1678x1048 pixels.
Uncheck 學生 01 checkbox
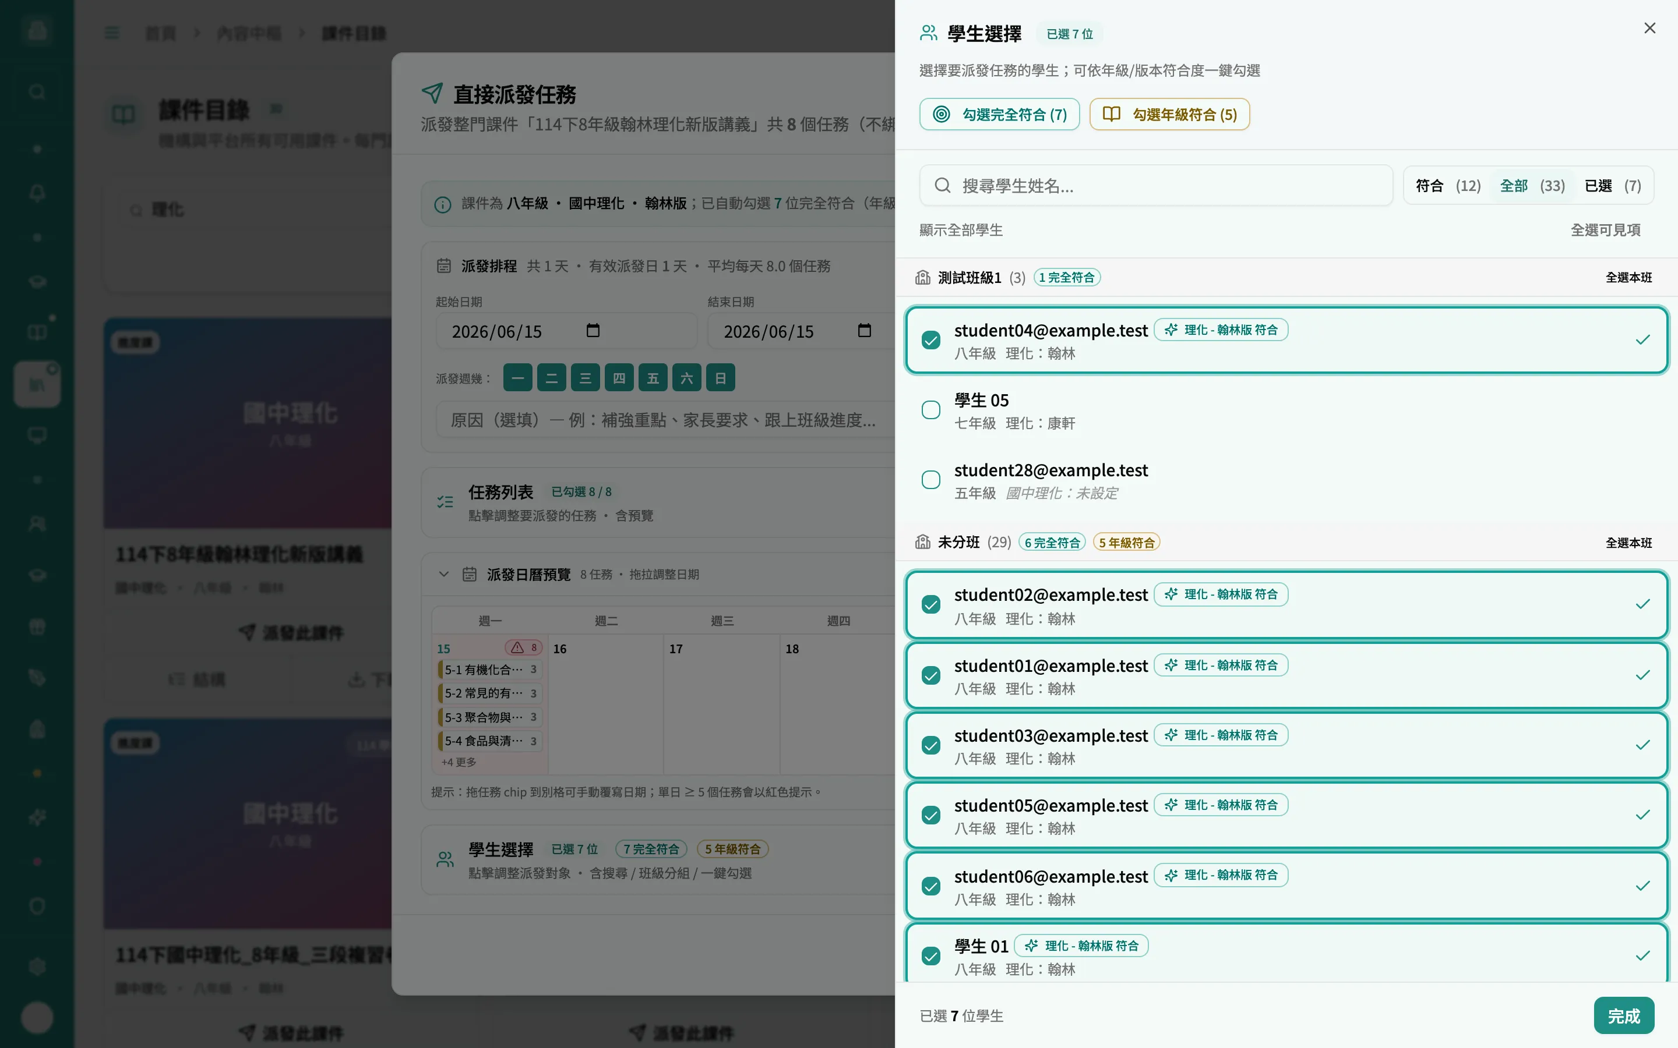pyautogui.click(x=930, y=956)
